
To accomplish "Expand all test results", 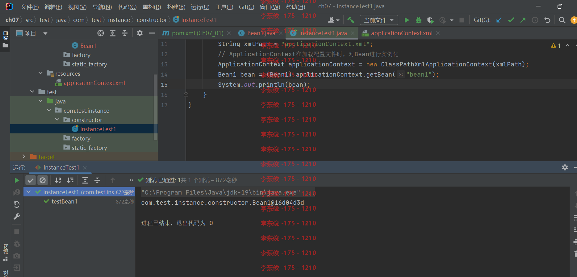I will pyautogui.click(x=85, y=180).
